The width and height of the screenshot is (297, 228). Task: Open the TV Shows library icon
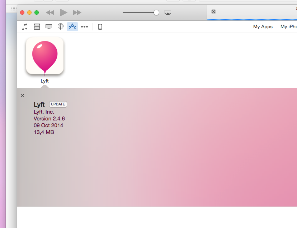tap(49, 27)
